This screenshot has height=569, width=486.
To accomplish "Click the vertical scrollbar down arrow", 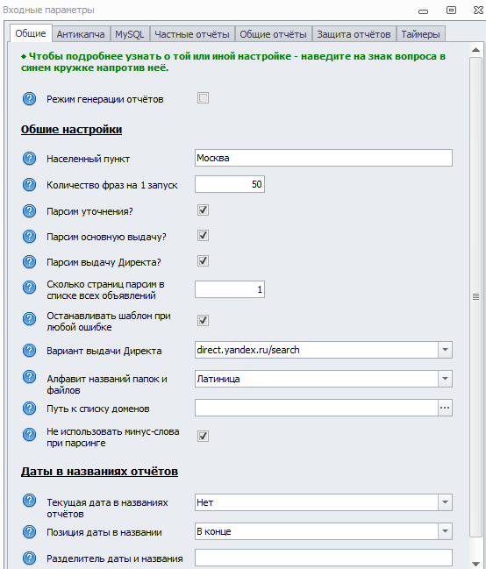I will click(475, 564).
